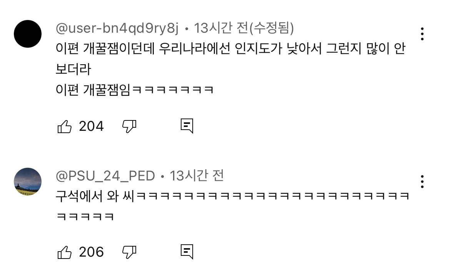This screenshot has height=277, width=450.
Task: Like the comment by @PSU_24_PED
Action: pyautogui.click(x=65, y=252)
